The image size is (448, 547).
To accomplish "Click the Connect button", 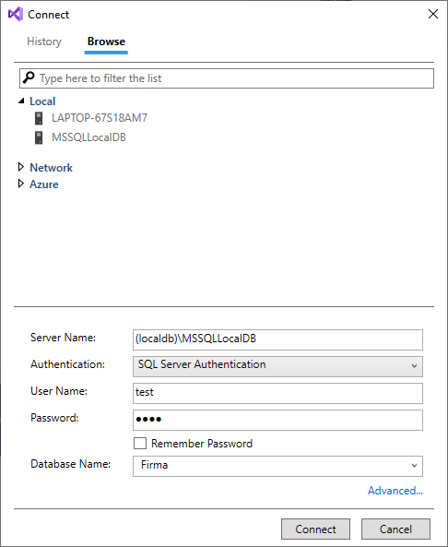I will point(316,529).
